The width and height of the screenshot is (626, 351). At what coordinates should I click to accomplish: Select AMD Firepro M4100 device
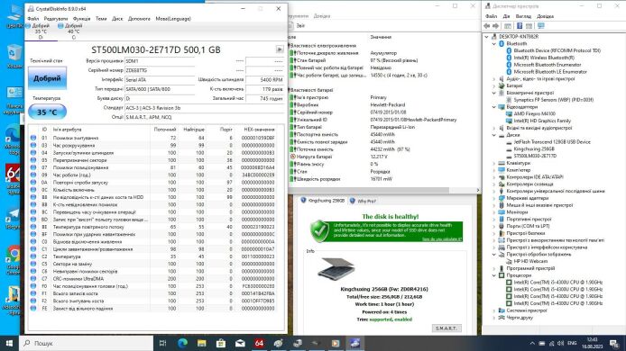tap(534, 113)
